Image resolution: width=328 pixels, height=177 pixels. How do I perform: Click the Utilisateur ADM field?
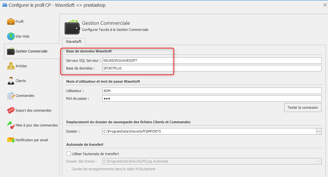pyautogui.click(x=212, y=91)
